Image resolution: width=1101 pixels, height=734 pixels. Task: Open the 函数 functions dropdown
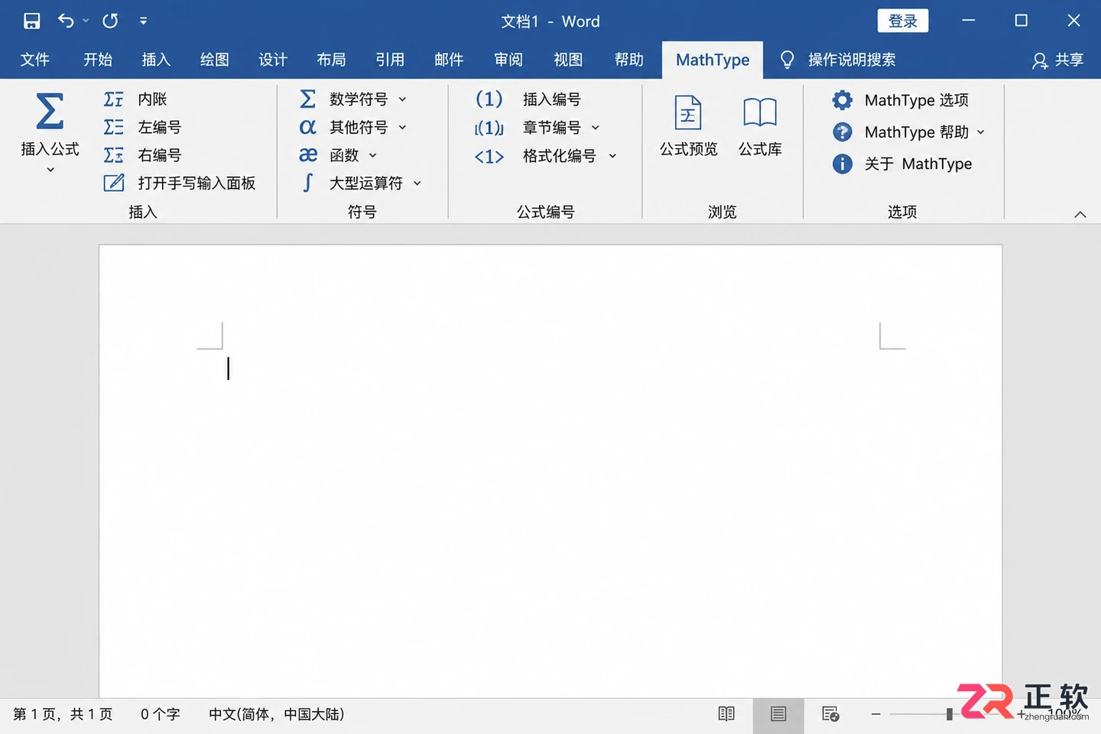point(373,155)
